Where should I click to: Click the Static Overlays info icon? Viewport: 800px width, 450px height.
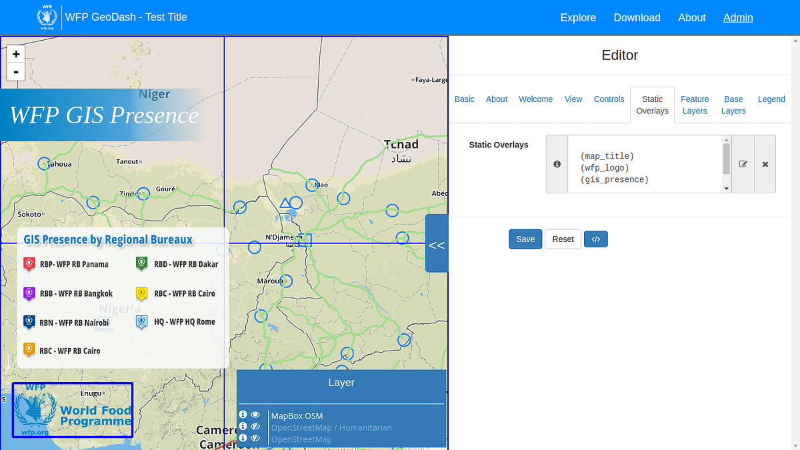pos(557,164)
